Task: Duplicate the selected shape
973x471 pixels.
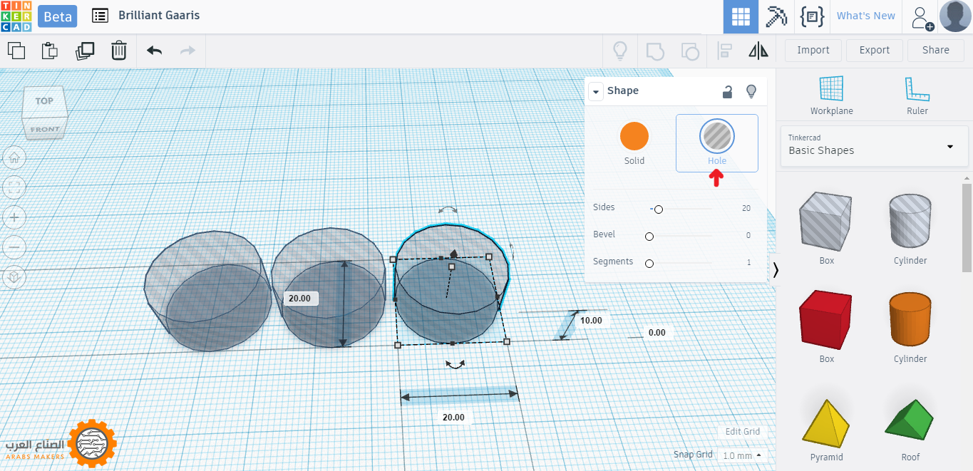Action: click(x=85, y=51)
